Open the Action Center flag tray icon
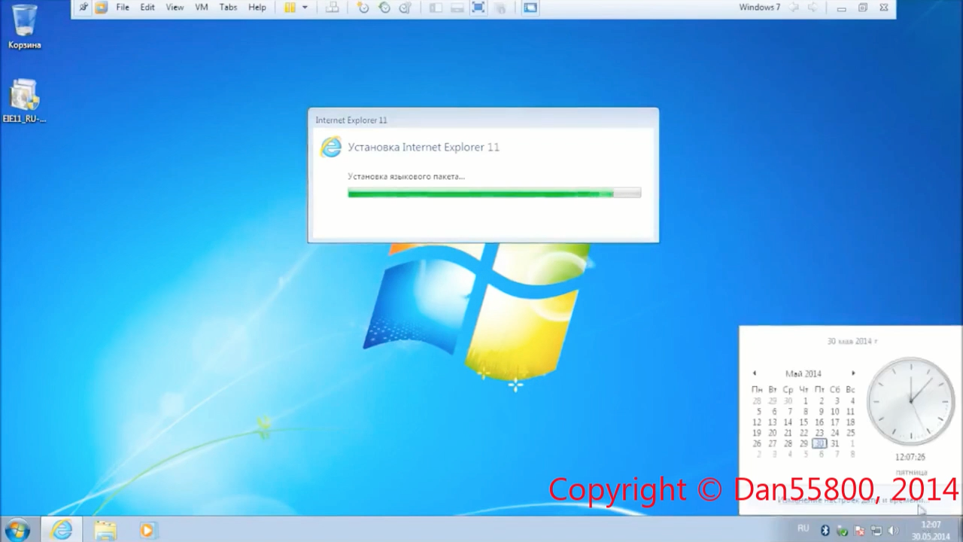Viewport: 963px width, 542px height. tap(859, 531)
